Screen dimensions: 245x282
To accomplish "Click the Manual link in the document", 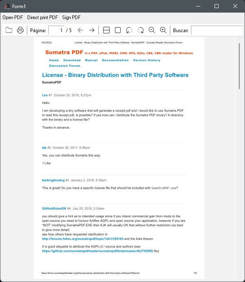I will [x=91, y=60].
